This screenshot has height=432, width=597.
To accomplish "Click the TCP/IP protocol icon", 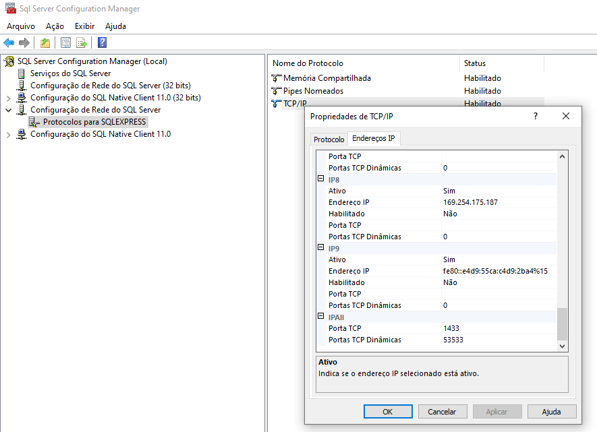I will coord(277,103).
